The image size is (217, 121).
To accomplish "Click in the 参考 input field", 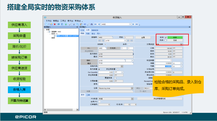I will pos(116,84).
